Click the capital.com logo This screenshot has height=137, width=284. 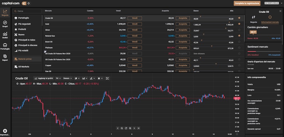point(11,3)
